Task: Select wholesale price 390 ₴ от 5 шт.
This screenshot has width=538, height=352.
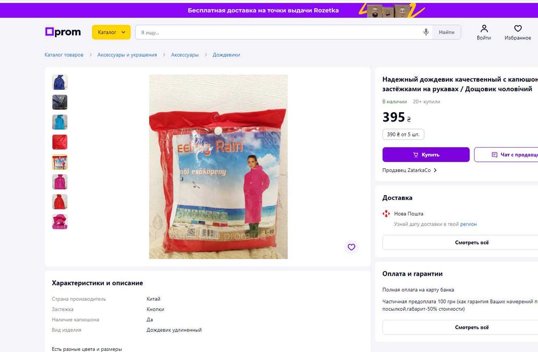Action: click(403, 134)
